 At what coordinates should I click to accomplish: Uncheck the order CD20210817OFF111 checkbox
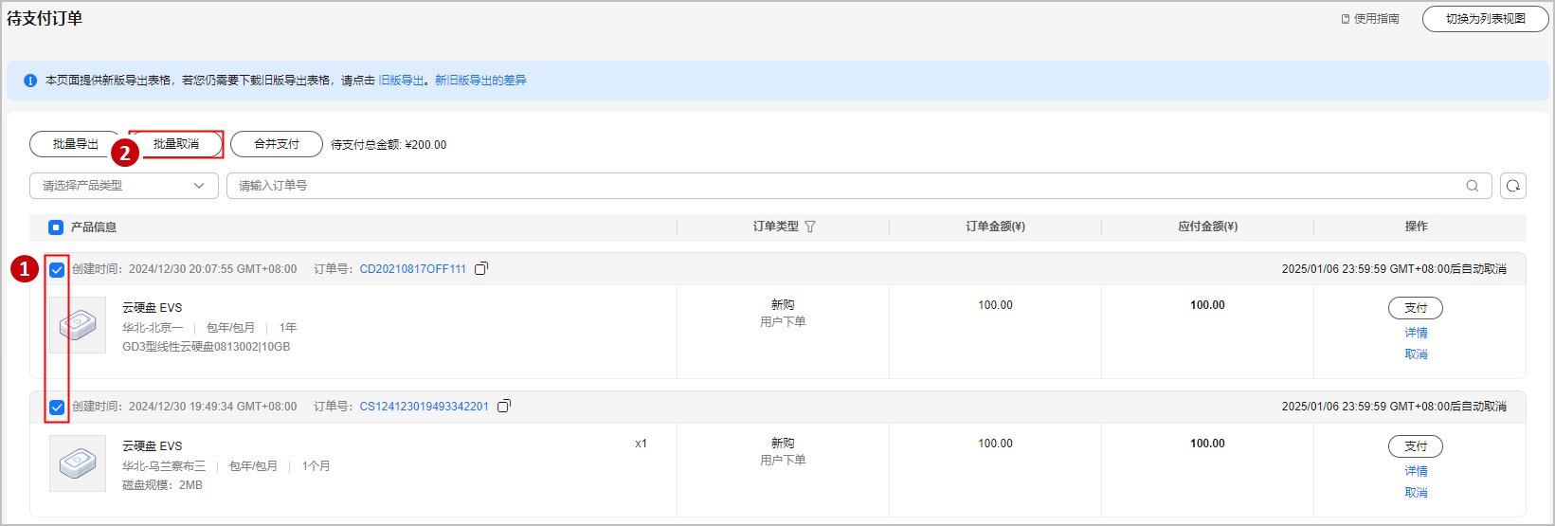click(x=57, y=270)
